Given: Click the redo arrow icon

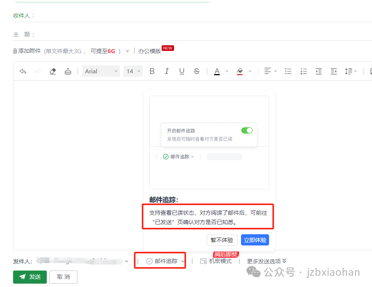Looking at the screenshot, I should click(38, 71).
